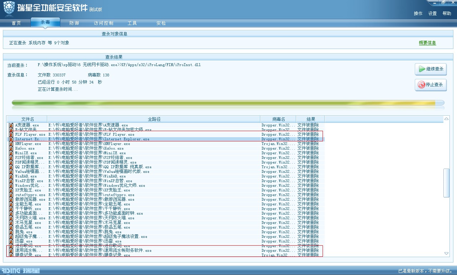This screenshot has width=457, height=275.
Task: Click the virus icon beside A变速器.exe
Action: (x=11, y=125)
